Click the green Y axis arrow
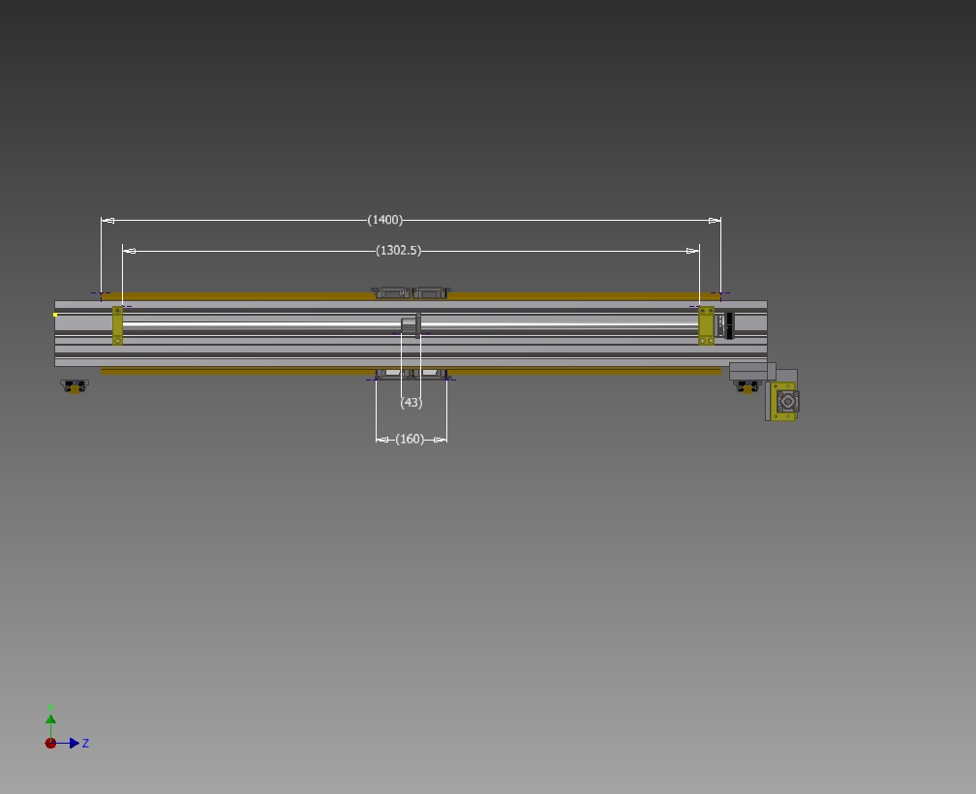 point(50,718)
